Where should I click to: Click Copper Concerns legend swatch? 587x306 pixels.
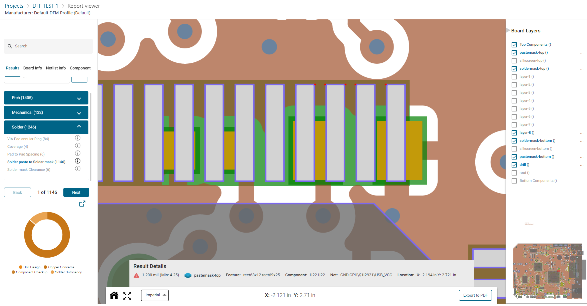(x=45, y=267)
